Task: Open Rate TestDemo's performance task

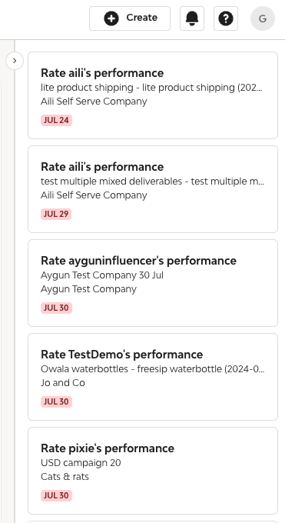Action: (x=153, y=377)
